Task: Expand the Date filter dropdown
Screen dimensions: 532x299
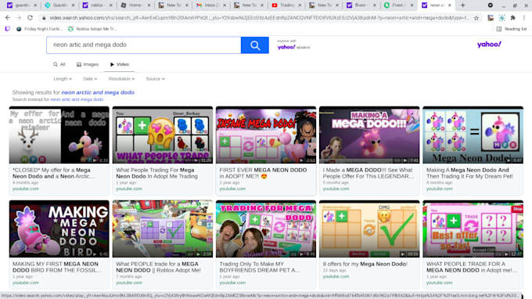Action: (x=90, y=79)
